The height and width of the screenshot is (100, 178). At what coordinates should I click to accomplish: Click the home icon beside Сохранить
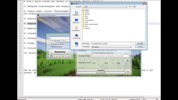coord(128,72)
